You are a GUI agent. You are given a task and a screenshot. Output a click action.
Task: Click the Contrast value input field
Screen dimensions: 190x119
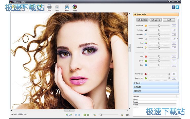pyautogui.click(x=174, y=30)
